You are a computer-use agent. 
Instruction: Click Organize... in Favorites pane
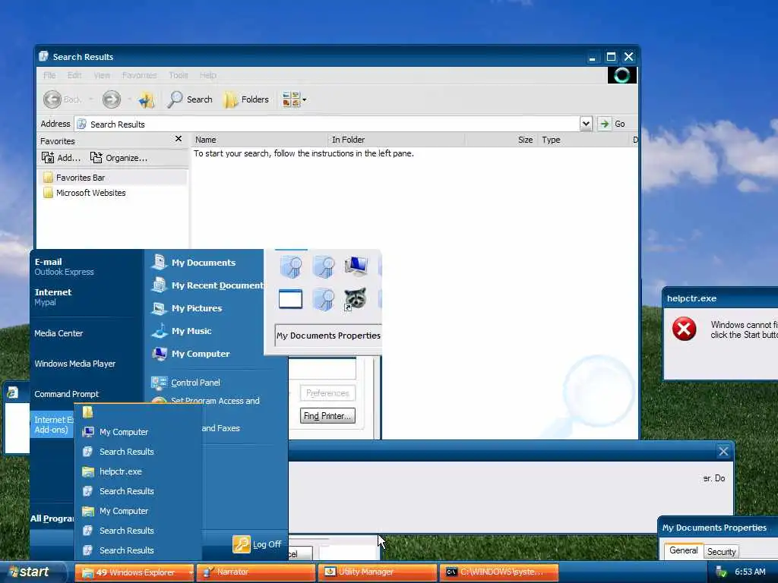click(x=119, y=158)
